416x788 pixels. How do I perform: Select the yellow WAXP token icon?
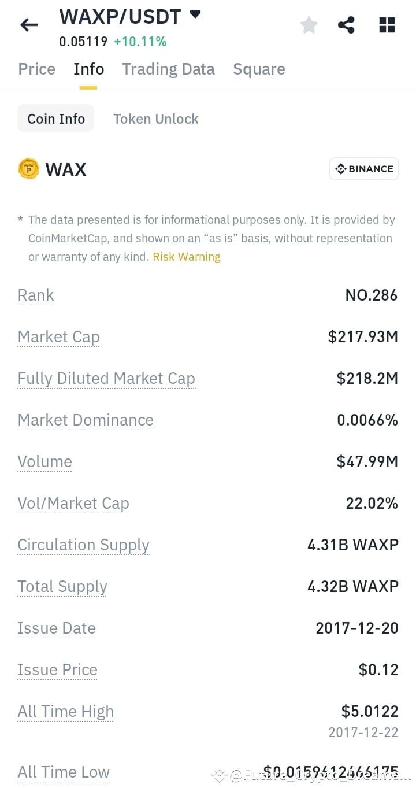pos(28,168)
